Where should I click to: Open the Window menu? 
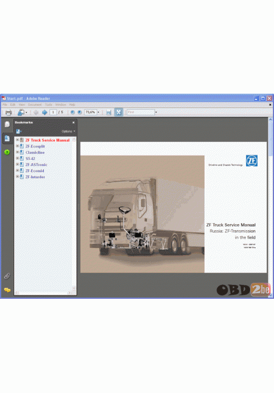pos(61,105)
